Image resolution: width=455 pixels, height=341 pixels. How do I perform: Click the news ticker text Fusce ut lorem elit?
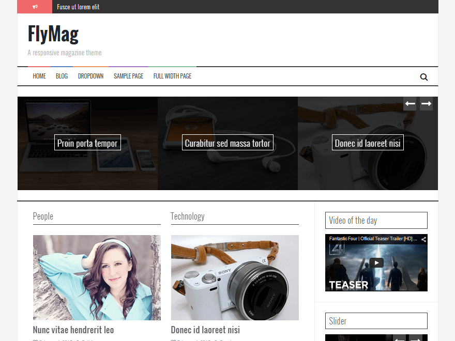(x=78, y=7)
